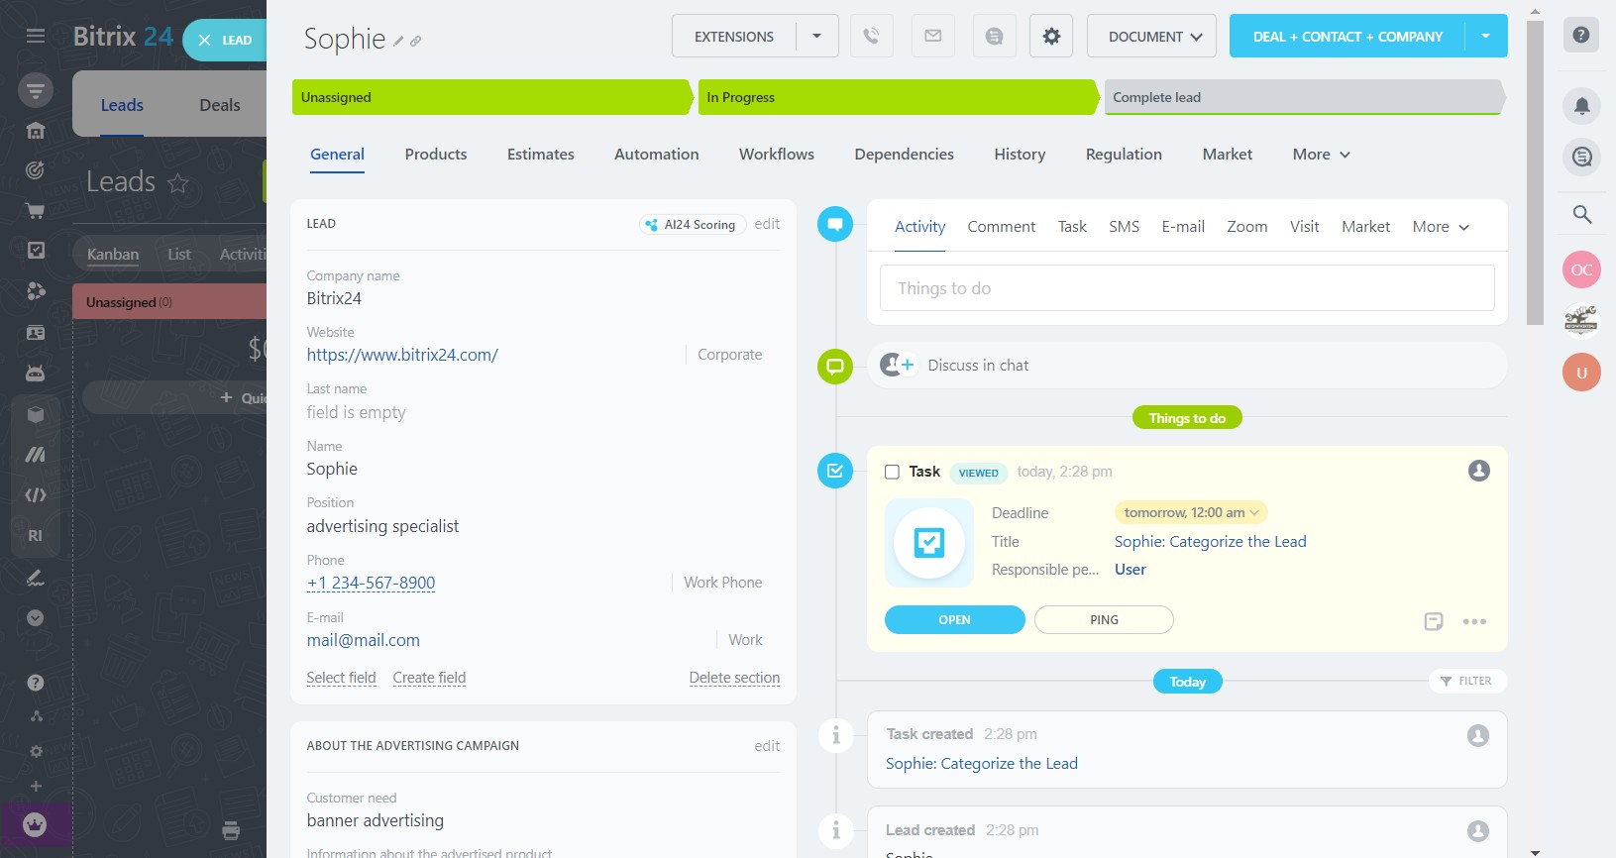
Task: Click the search magnifier in right sidebar
Action: pyautogui.click(x=1581, y=214)
